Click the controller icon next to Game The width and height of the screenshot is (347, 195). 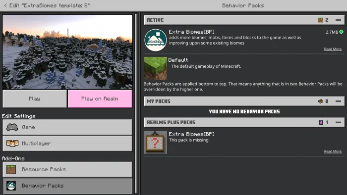[x=12, y=127]
